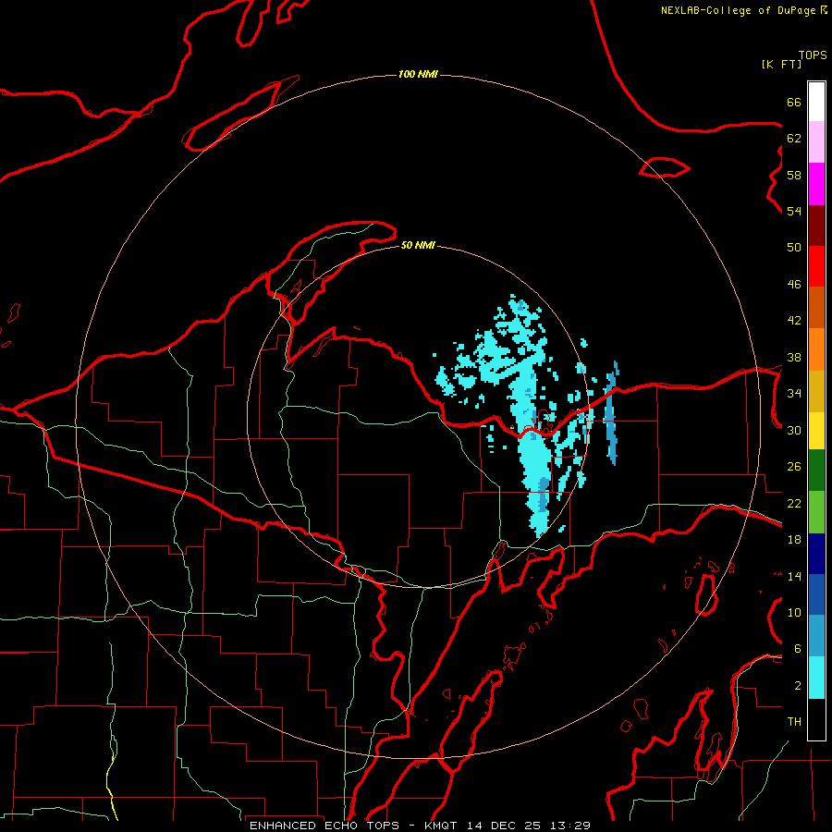This screenshot has width=832, height=832.
Task: Click the magenta 58 kft legend swatch
Action: (x=816, y=184)
